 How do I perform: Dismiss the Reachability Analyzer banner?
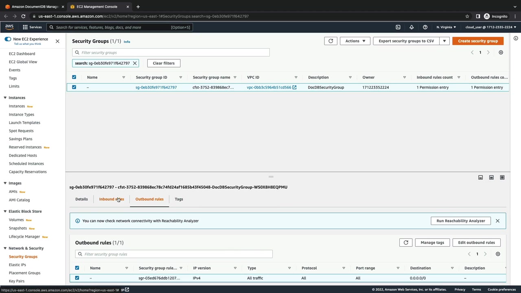(x=497, y=221)
